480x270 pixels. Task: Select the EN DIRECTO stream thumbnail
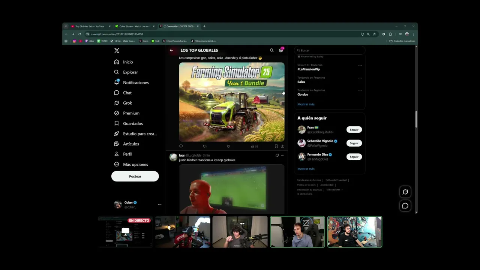point(125,232)
